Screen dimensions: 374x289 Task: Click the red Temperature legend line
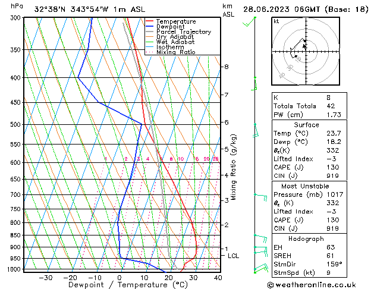click(150, 21)
